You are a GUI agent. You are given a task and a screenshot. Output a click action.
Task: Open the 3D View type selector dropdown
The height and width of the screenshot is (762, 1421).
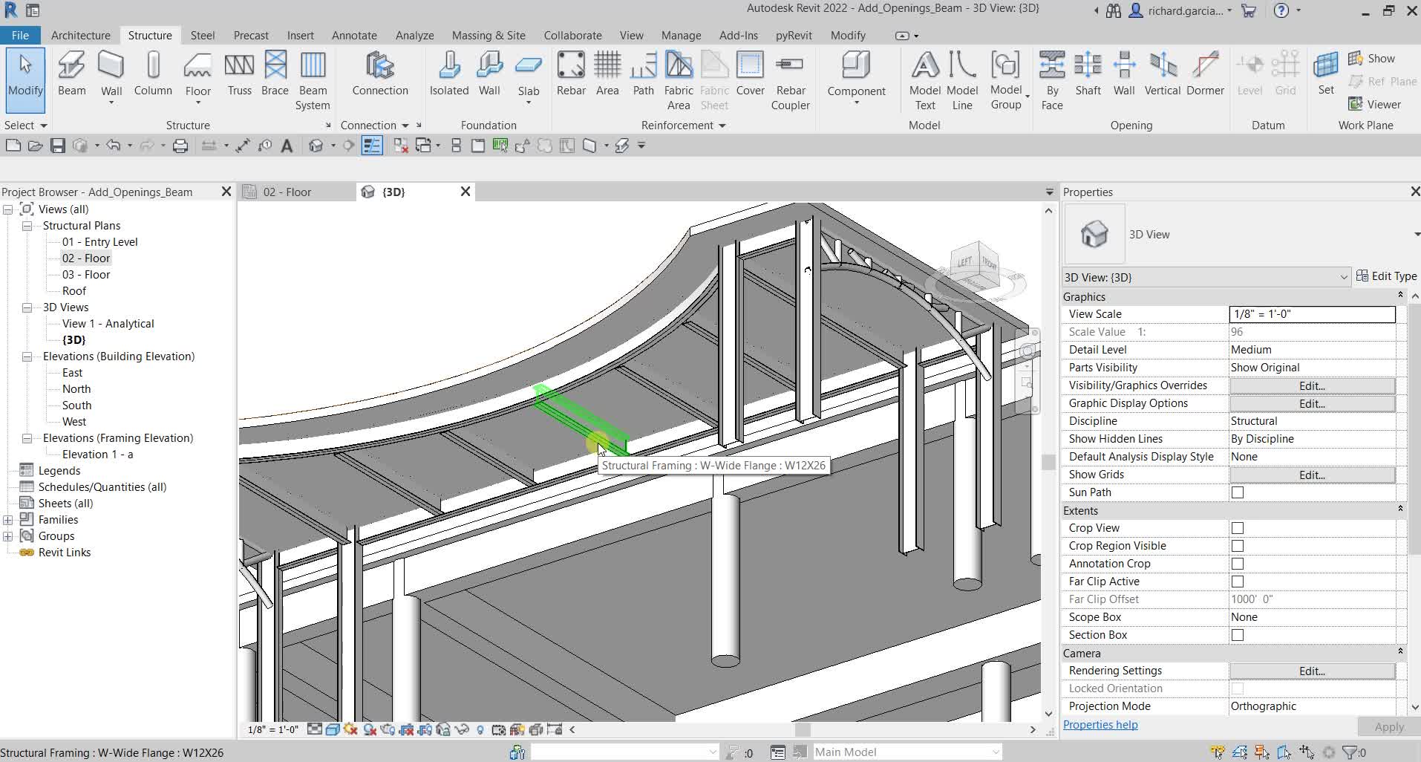(1344, 277)
